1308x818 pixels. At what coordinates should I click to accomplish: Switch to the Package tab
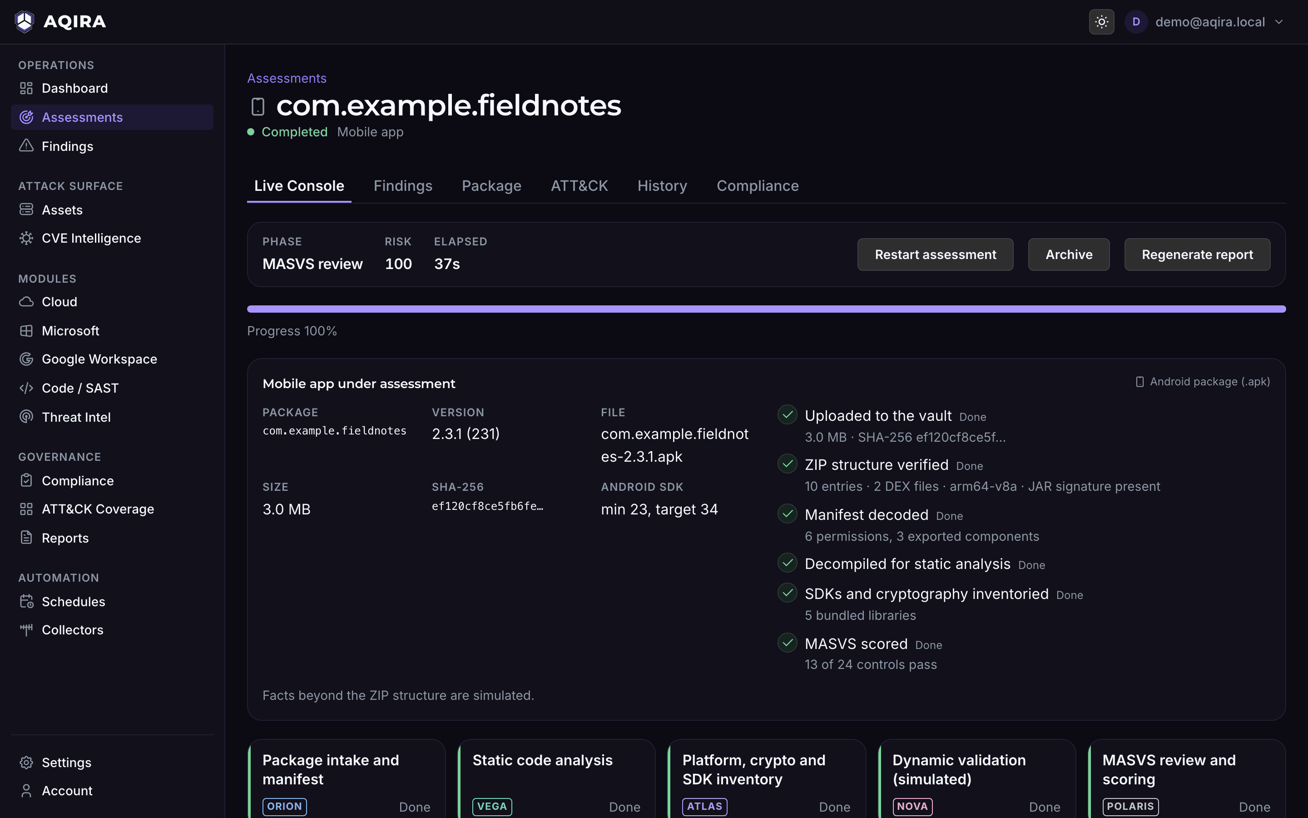[491, 185]
